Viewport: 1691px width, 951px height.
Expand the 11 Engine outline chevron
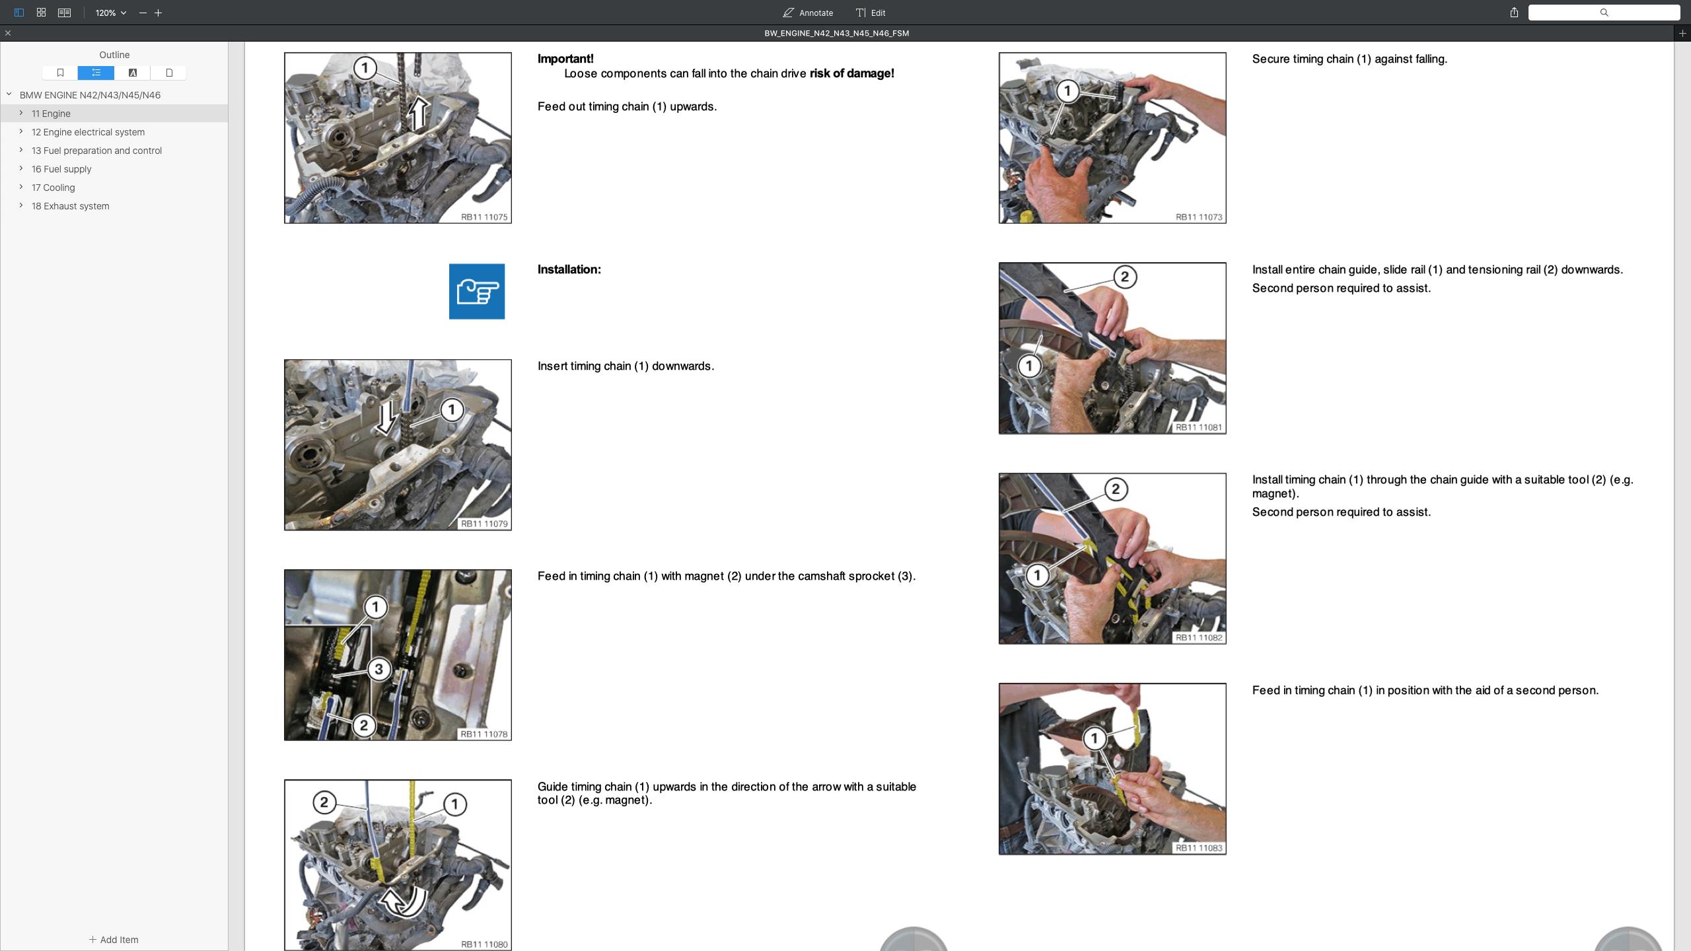(x=21, y=113)
